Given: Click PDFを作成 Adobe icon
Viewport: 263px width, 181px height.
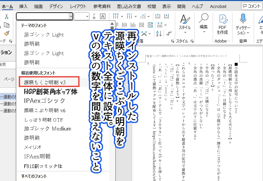Looking at the screenshot, I should coord(222,24).
